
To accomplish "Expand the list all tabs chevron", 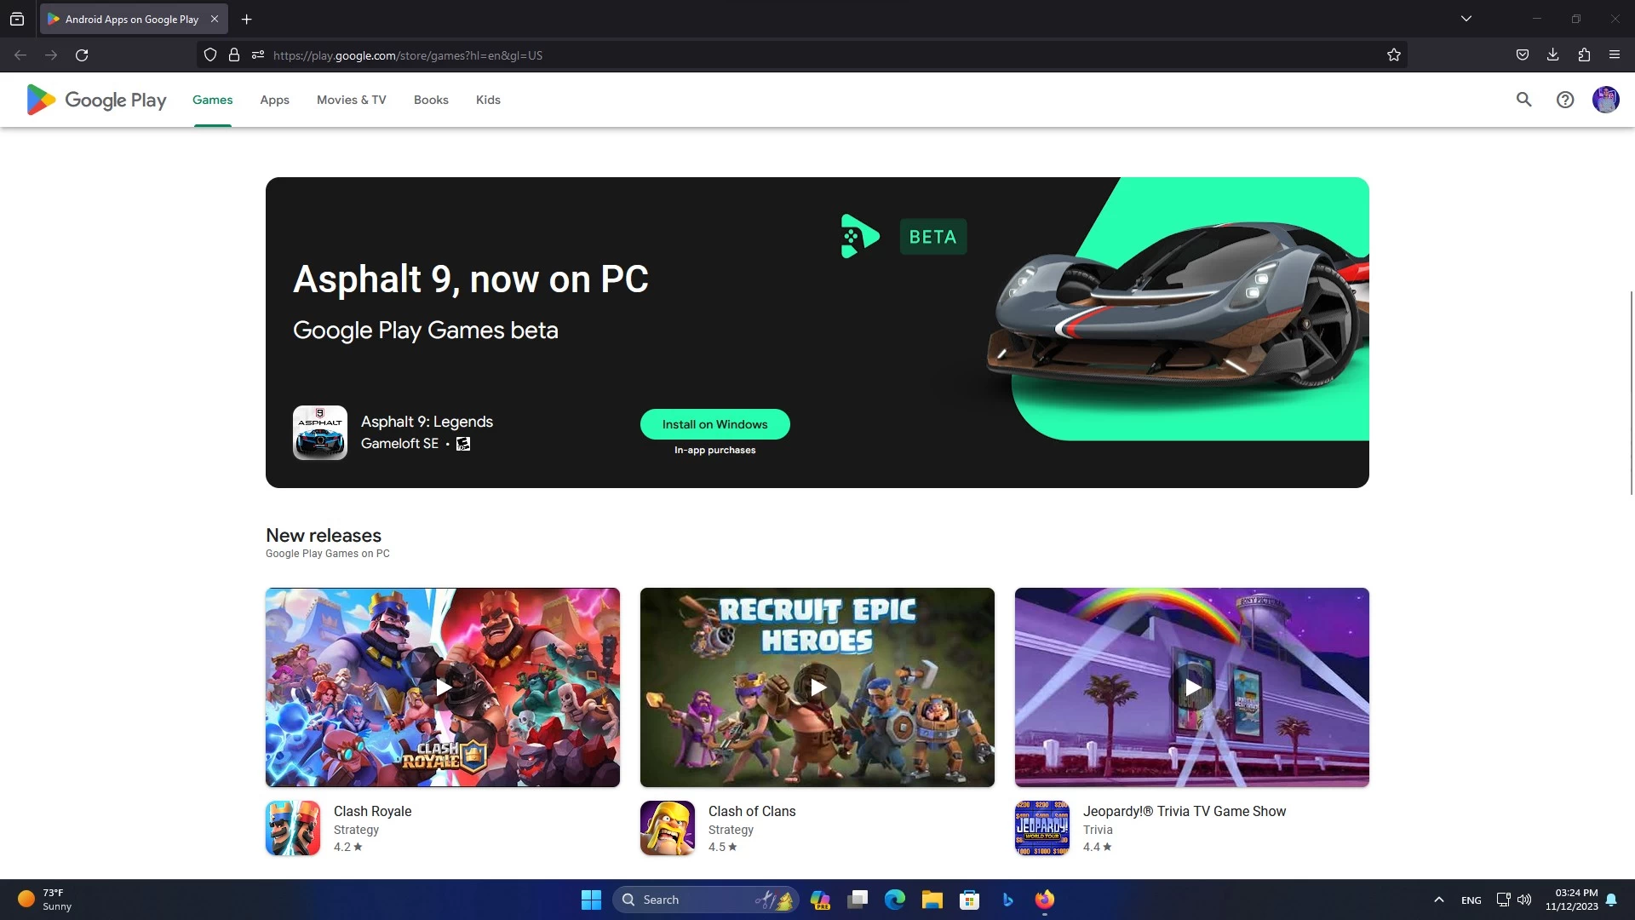I will tap(1466, 19).
